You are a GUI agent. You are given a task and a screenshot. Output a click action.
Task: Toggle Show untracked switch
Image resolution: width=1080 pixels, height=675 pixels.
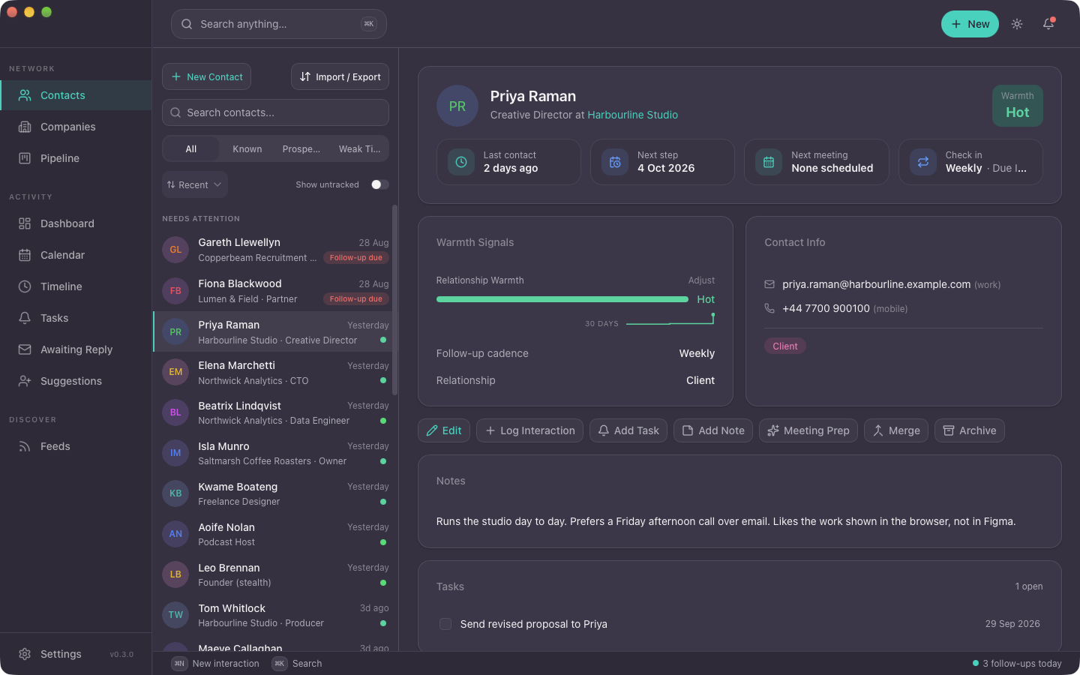point(379,184)
